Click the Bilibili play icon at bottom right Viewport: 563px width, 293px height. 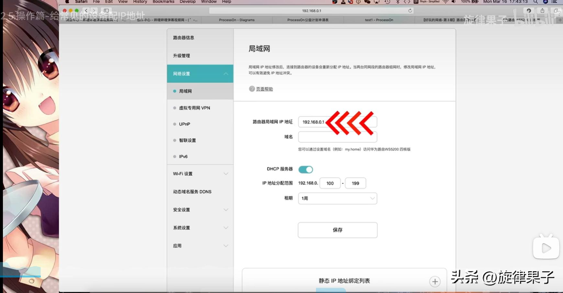(x=546, y=248)
